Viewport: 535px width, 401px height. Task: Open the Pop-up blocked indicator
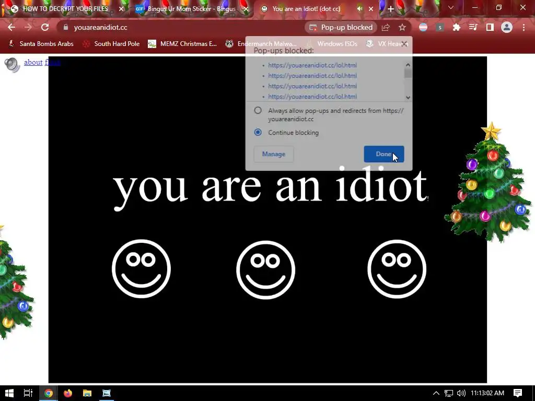tap(341, 27)
